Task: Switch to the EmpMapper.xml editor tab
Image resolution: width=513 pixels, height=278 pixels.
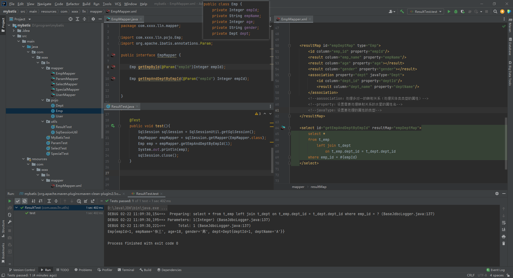Action: pyautogui.click(x=294, y=19)
